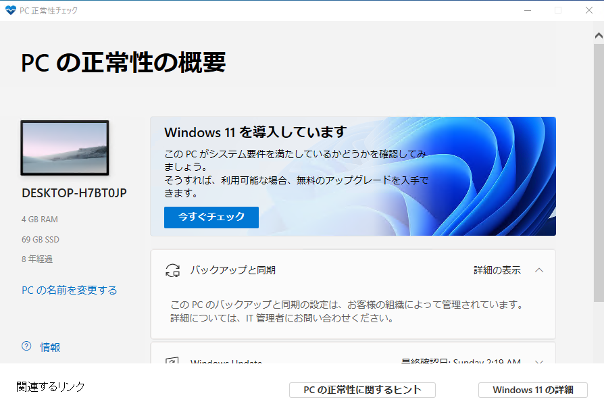Open the PC の名前を変更する link
This screenshot has height=408, width=604.
pyautogui.click(x=70, y=290)
